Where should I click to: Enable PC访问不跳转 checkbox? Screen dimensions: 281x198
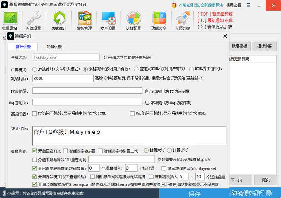(35, 113)
